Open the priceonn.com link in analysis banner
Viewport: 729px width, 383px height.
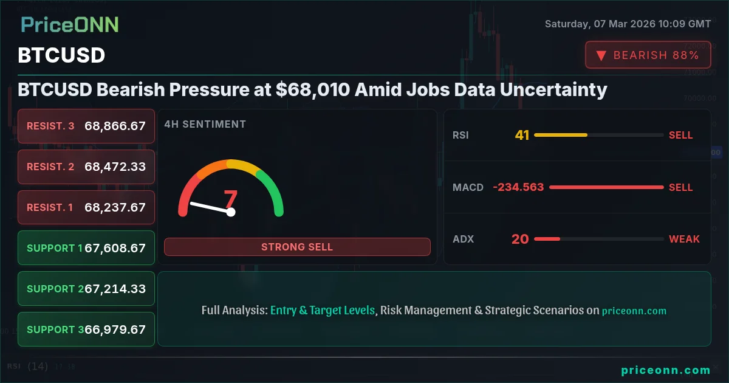click(634, 311)
